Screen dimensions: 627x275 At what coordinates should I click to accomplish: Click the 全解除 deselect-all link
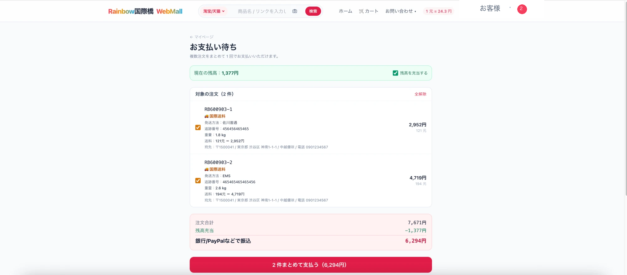pos(420,94)
